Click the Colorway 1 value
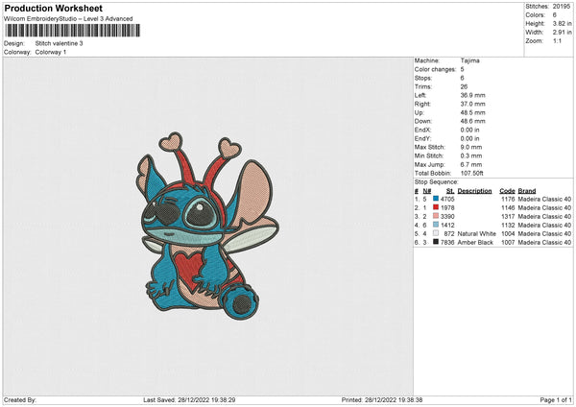This screenshot has width=576, height=407. pos(52,52)
